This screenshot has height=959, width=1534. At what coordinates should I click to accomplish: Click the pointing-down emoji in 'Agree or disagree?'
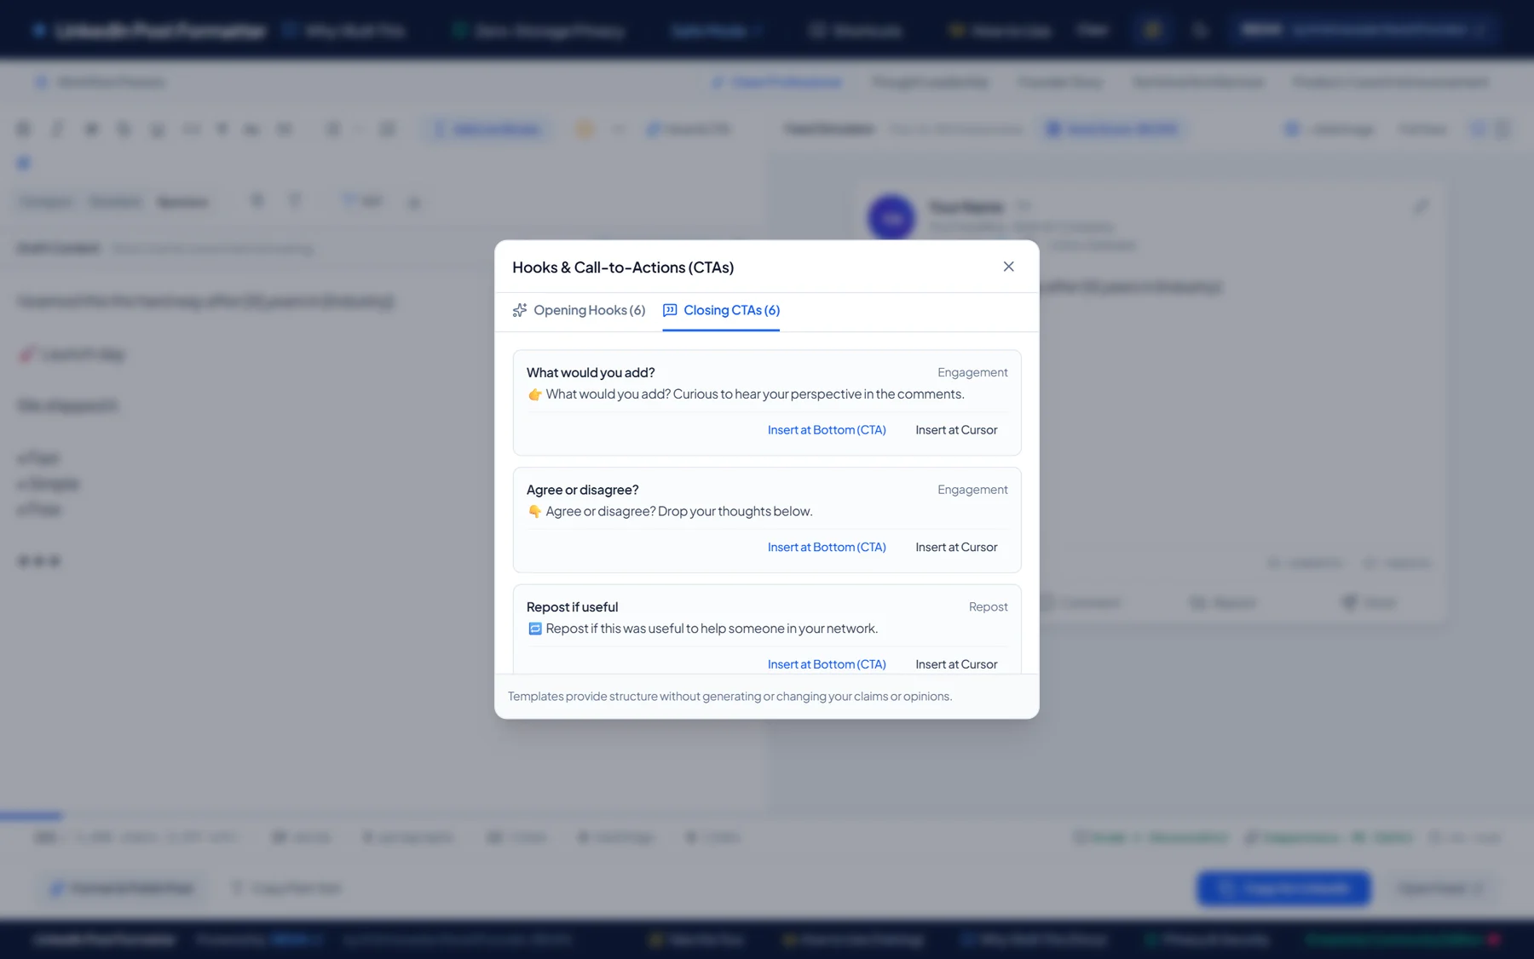click(x=535, y=512)
